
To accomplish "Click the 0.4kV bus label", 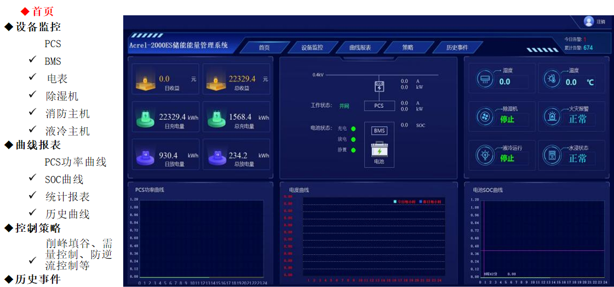I will 317,74.
